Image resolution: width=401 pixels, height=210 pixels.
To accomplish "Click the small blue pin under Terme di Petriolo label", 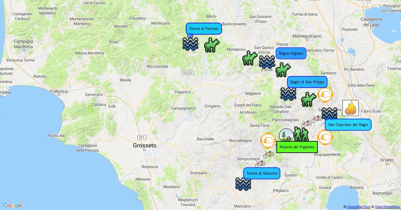I will coord(190,36).
